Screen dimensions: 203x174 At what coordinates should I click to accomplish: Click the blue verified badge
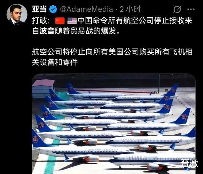coord(53,9)
